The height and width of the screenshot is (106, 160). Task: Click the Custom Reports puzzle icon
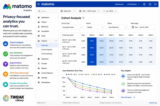coord(39,73)
